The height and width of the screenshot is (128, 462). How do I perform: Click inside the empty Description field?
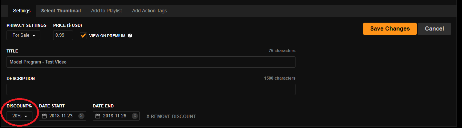[151, 89]
